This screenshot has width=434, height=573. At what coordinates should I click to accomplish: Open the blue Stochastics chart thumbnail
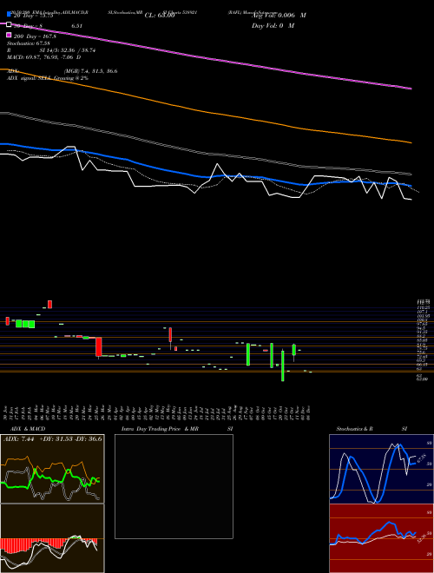(x=381, y=469)
